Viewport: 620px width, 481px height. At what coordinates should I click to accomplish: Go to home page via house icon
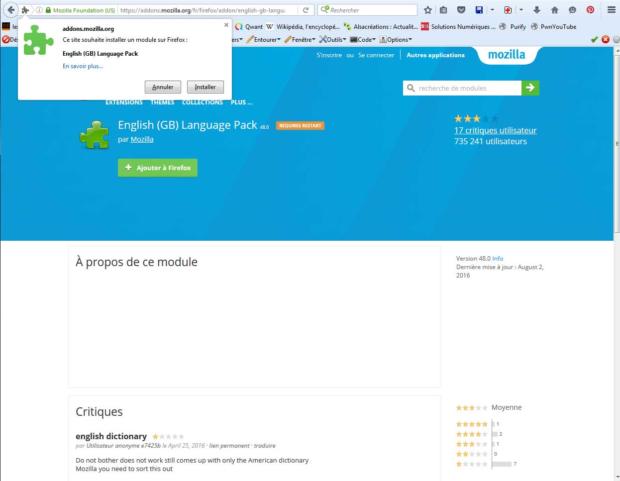pyautogui.click(x=555, y=10)
